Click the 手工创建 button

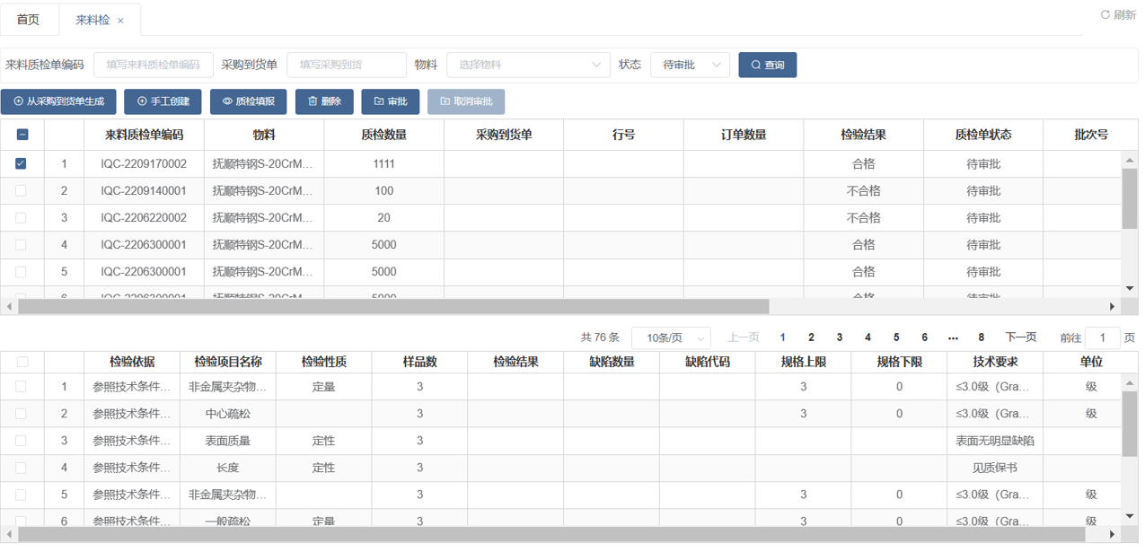click(163, 101)
